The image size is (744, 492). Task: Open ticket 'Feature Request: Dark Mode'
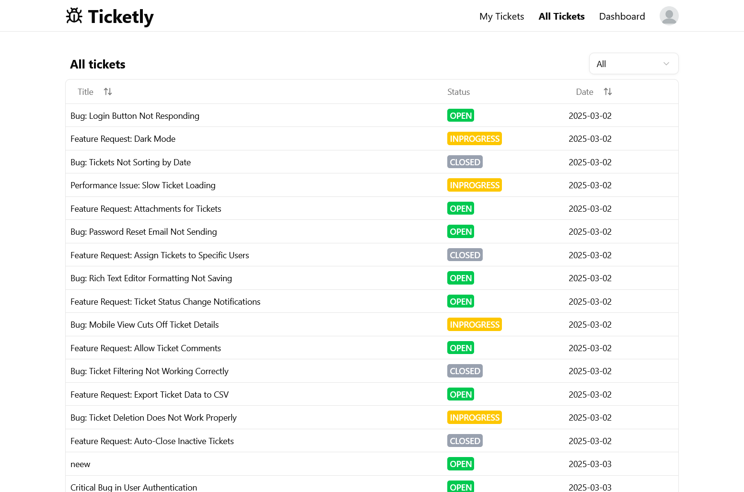123,139
